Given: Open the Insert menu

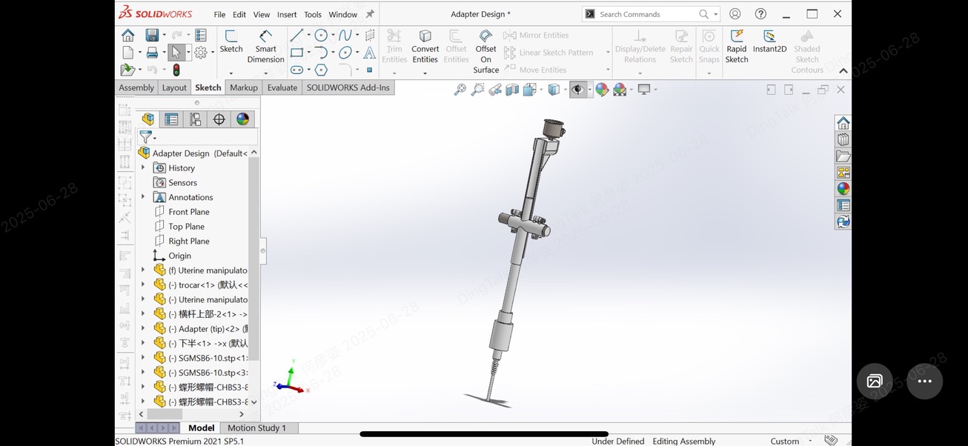Looking at the screenshot, I should coord(287,14).
